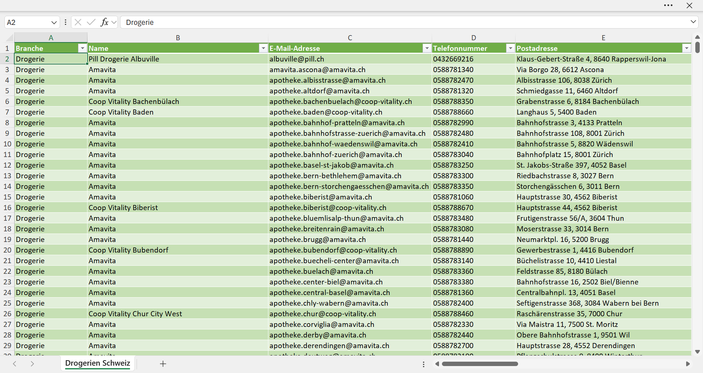Click the vertical scrollbar thumb
703x373 pixels.
(698, 47)
